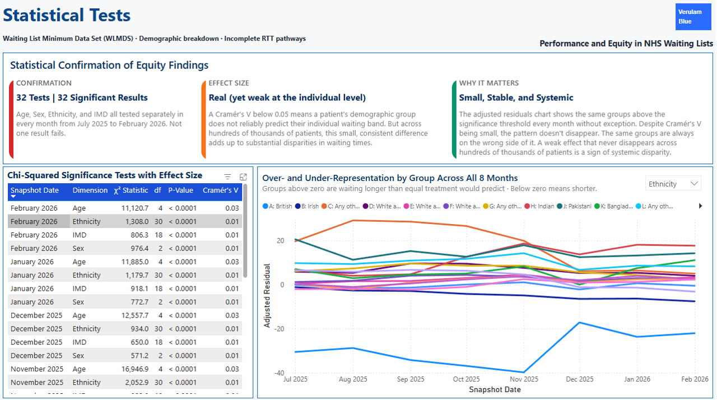The height and width of the screenshot is (400, 717).
Task: Click the Statistical Tests page title
Action: coord(67,15)
